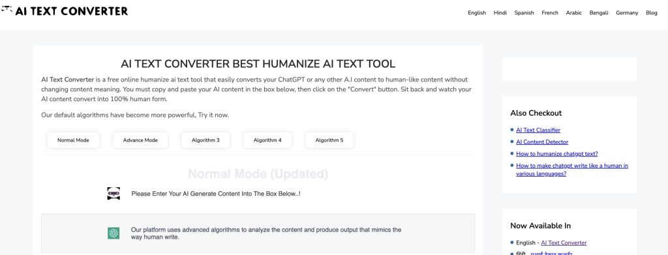Screen dimensions: 668x255
Task: Open the AI Text Classifier link
Action: (x=538, y=130)
